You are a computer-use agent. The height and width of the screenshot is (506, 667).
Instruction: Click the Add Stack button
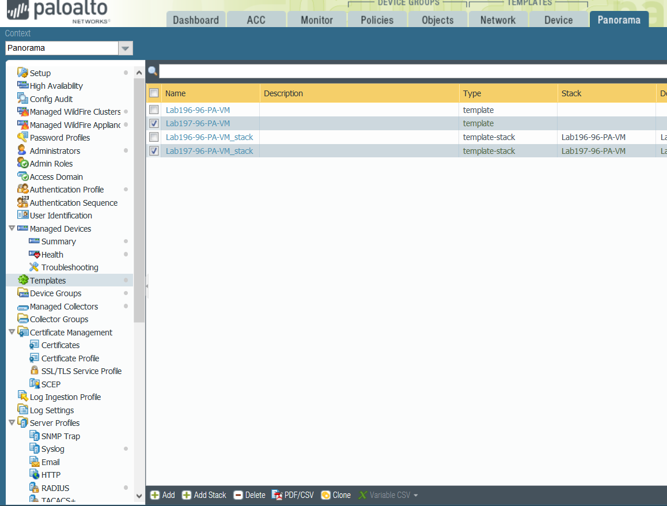tap(204, 495)
